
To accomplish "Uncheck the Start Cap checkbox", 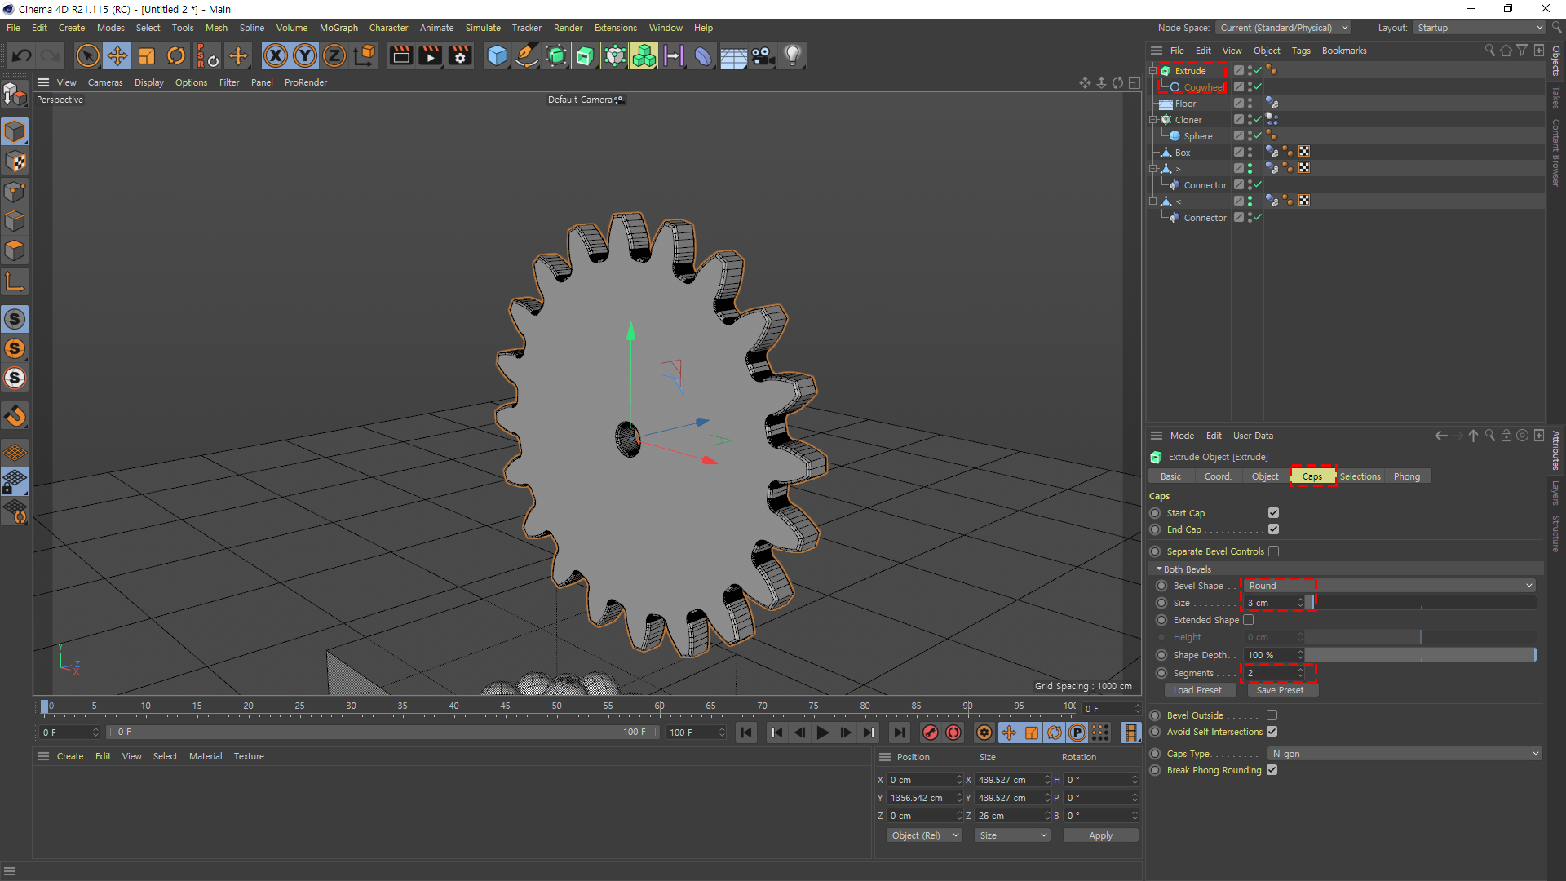I will pyautogui.click(x=1273, y=513).
